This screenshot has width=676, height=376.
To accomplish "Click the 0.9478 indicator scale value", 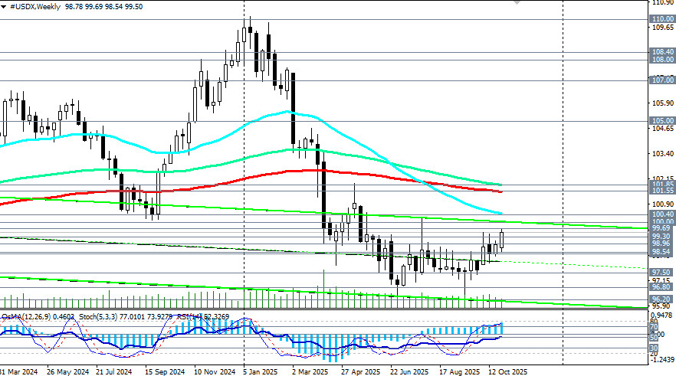I will (x=663, y=316).
